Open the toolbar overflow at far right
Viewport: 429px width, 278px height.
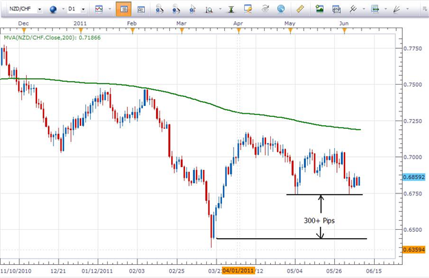pyautogui.click(x=425, y=9)
